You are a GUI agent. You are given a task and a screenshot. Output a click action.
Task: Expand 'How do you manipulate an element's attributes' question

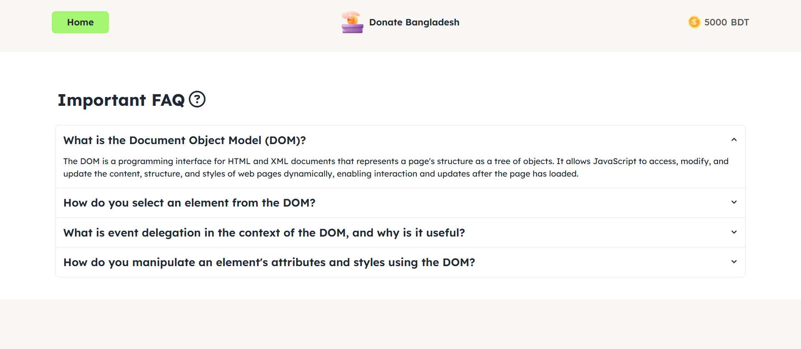269,262
